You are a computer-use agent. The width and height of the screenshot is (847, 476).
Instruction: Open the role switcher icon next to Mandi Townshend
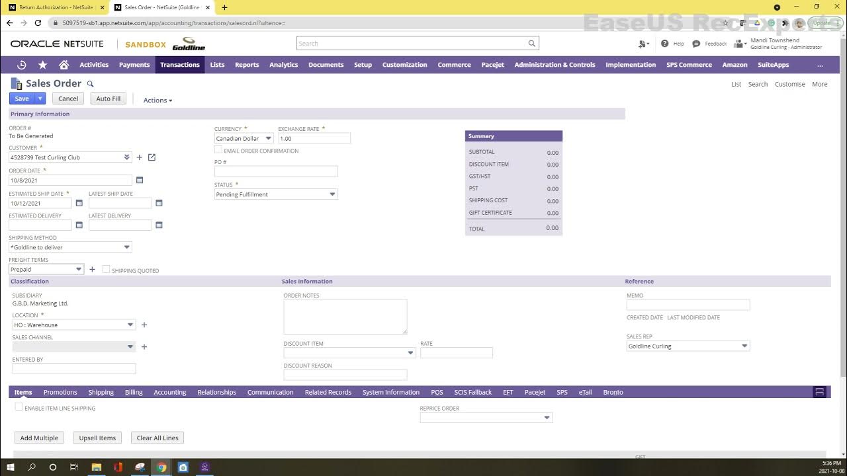click(x=740, y=44)
